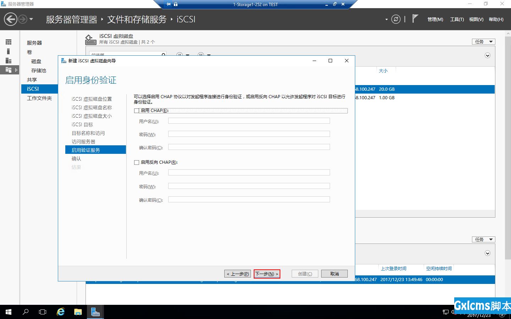511x319 pixels.
Task: Open navigation history dropdown arrow
Action: 31,19
